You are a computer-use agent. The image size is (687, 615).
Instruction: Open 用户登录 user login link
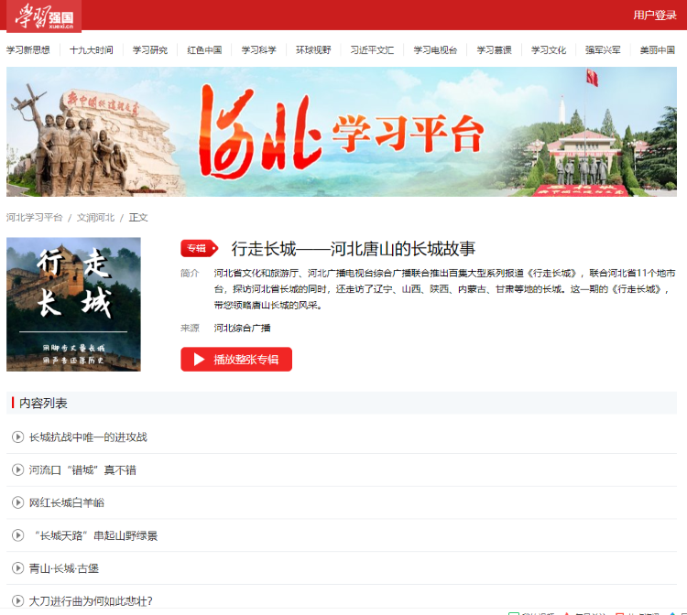coord(654,16)
